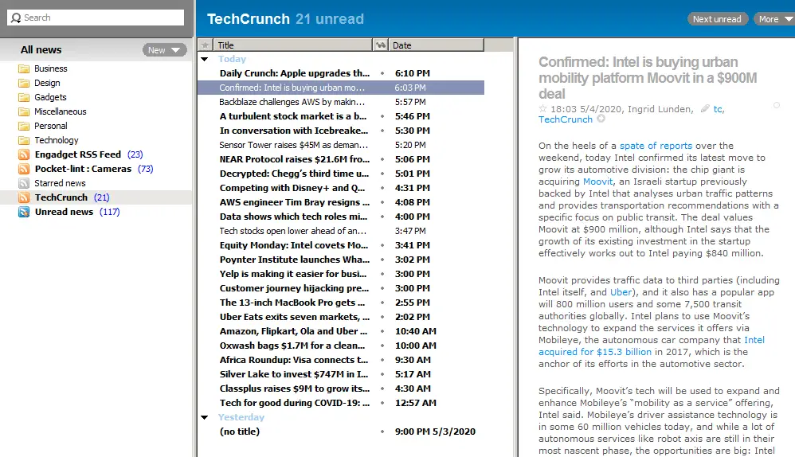The width and height of the screenshot is (795, 457).
Task: Open the More dropdown menu
Action: 774,19
